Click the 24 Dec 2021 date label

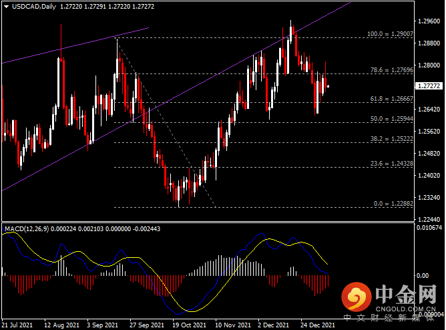(x=318, y=325)
